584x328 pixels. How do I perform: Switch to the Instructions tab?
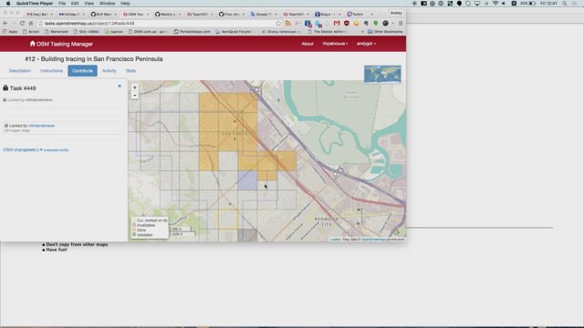[51, 71]
